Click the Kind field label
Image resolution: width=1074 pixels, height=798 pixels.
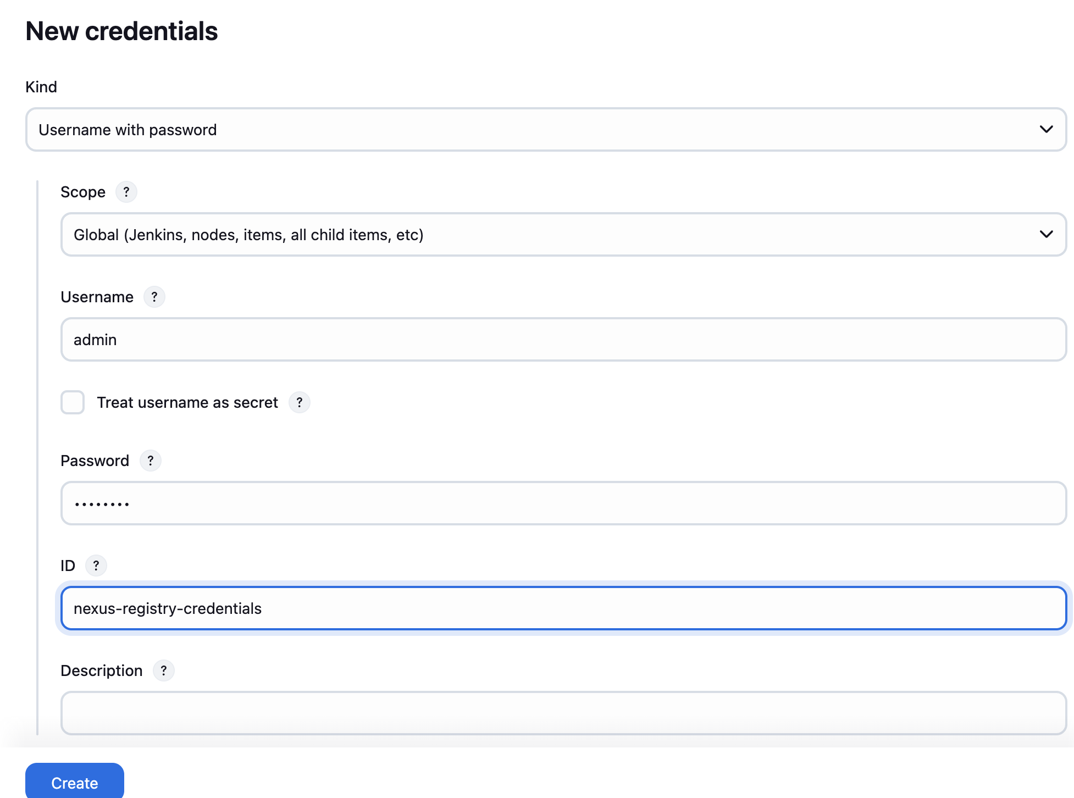coord(41,87)
